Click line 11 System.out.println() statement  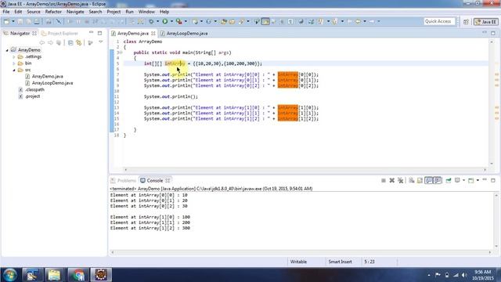pyautogui.click(x=171, y=96)
